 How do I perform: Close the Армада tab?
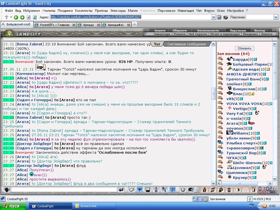point(98,25)
